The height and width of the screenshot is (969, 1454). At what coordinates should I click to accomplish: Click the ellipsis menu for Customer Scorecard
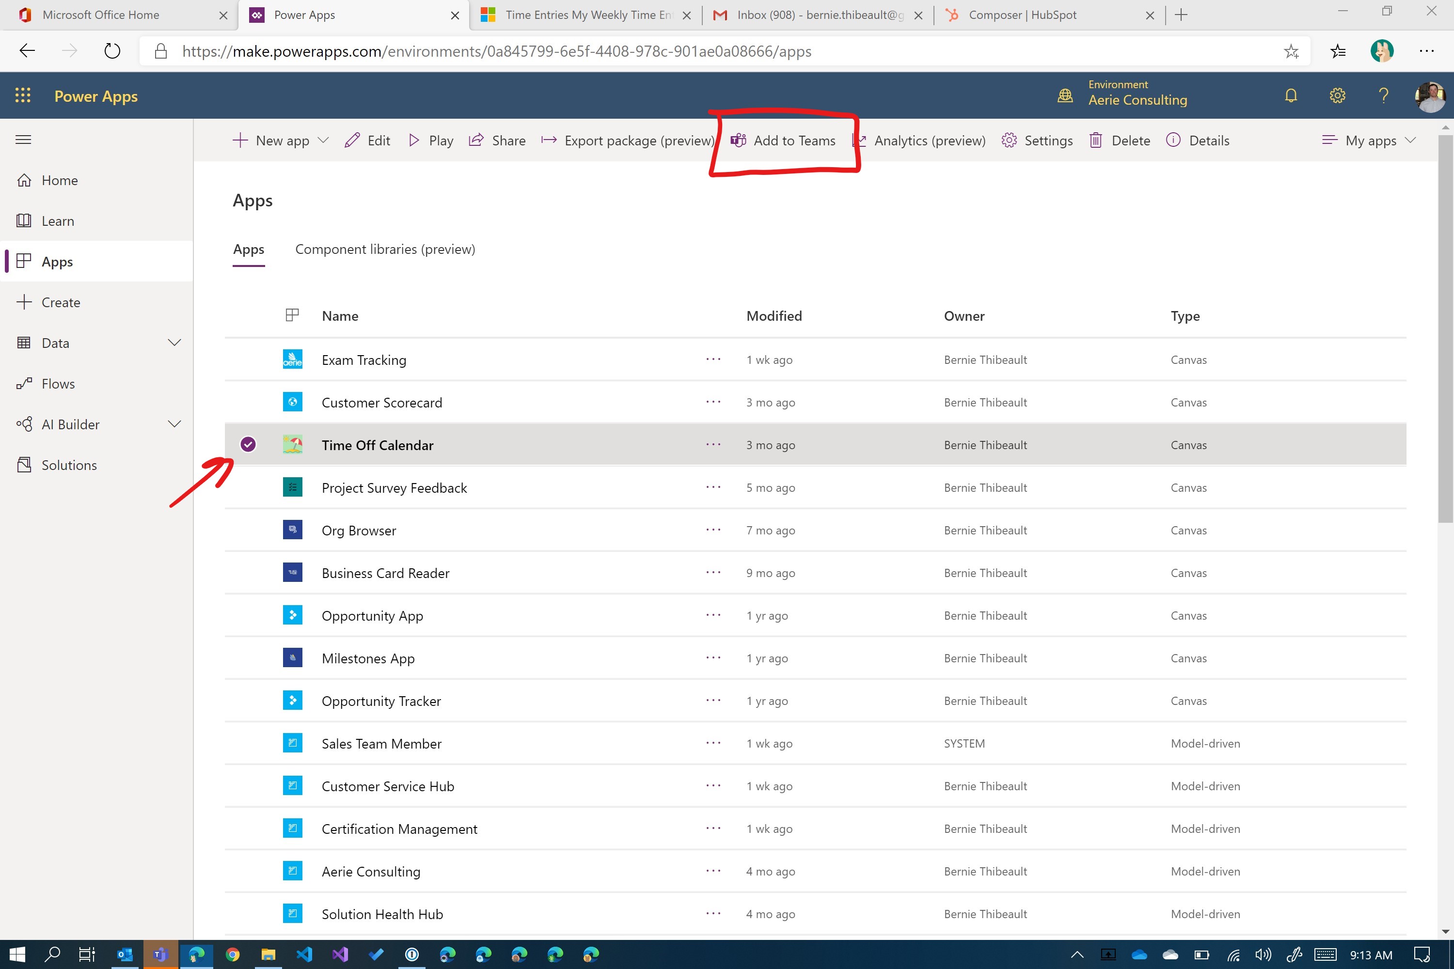point(714,401)
